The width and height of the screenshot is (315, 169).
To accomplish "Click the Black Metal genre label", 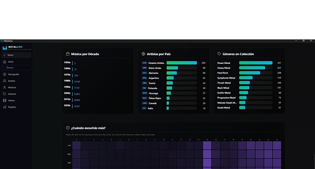I will click(223, 88).
